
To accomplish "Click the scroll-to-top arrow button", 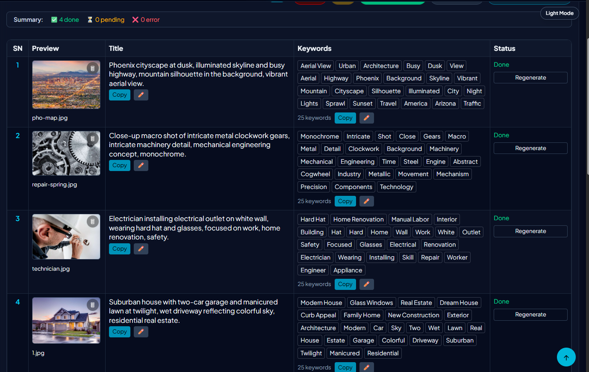I will pos(566,357).
